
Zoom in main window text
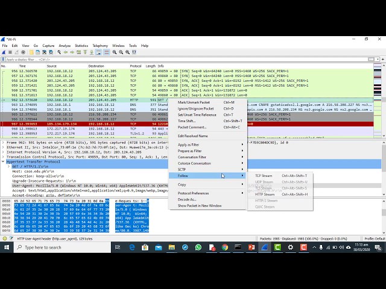pos(115,52)
